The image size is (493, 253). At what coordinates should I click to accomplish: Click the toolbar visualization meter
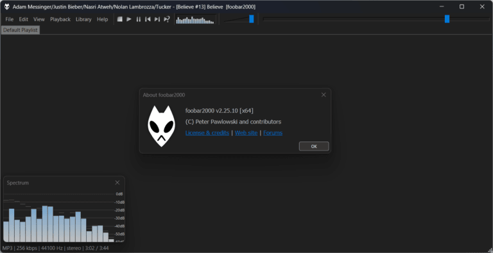coord(195,19)
